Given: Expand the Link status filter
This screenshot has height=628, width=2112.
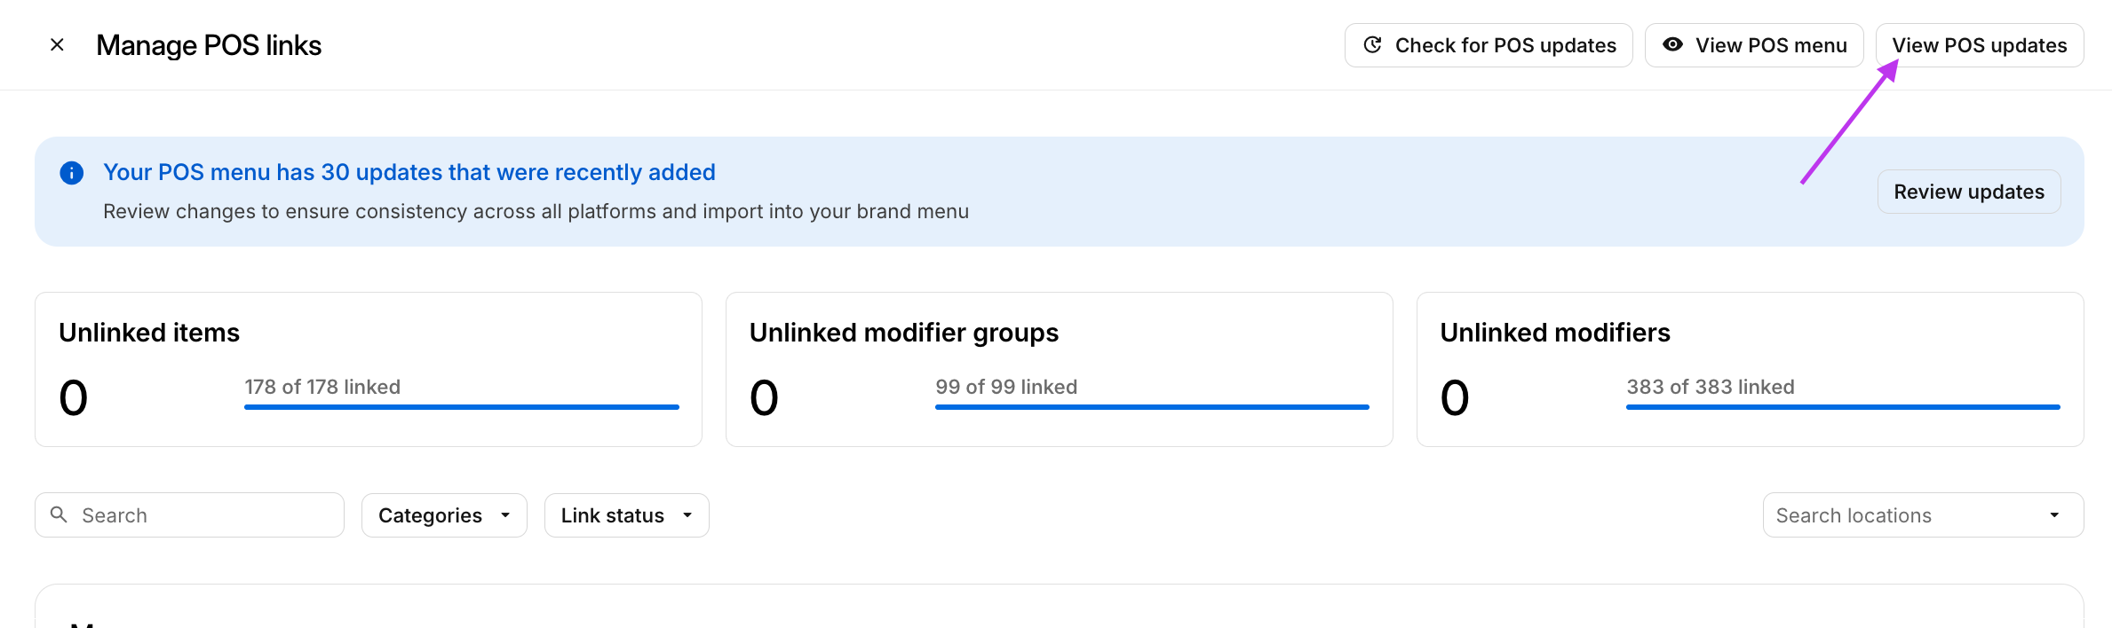Looking at the screenshot, I should [626, 515].
